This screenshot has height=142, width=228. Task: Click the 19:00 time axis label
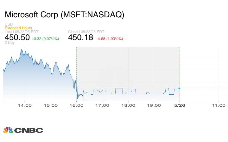[154, 105]
